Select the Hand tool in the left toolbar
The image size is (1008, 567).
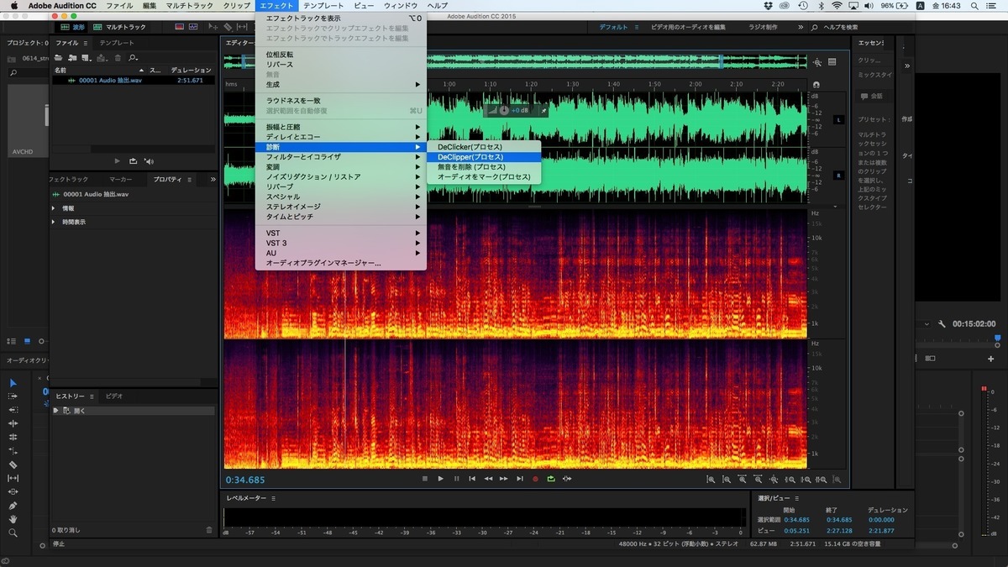point(13,519)
